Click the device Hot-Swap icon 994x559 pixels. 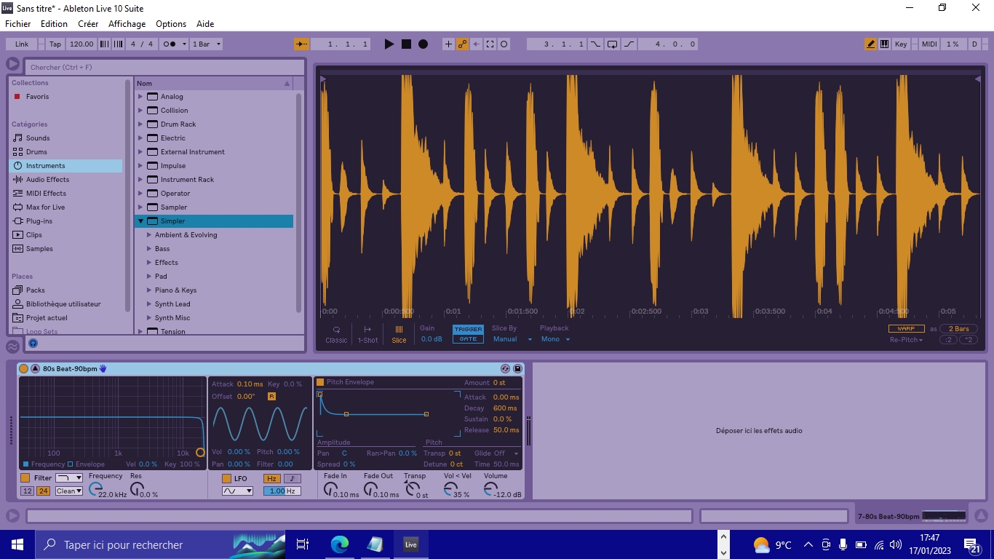(x=506, y=369)
